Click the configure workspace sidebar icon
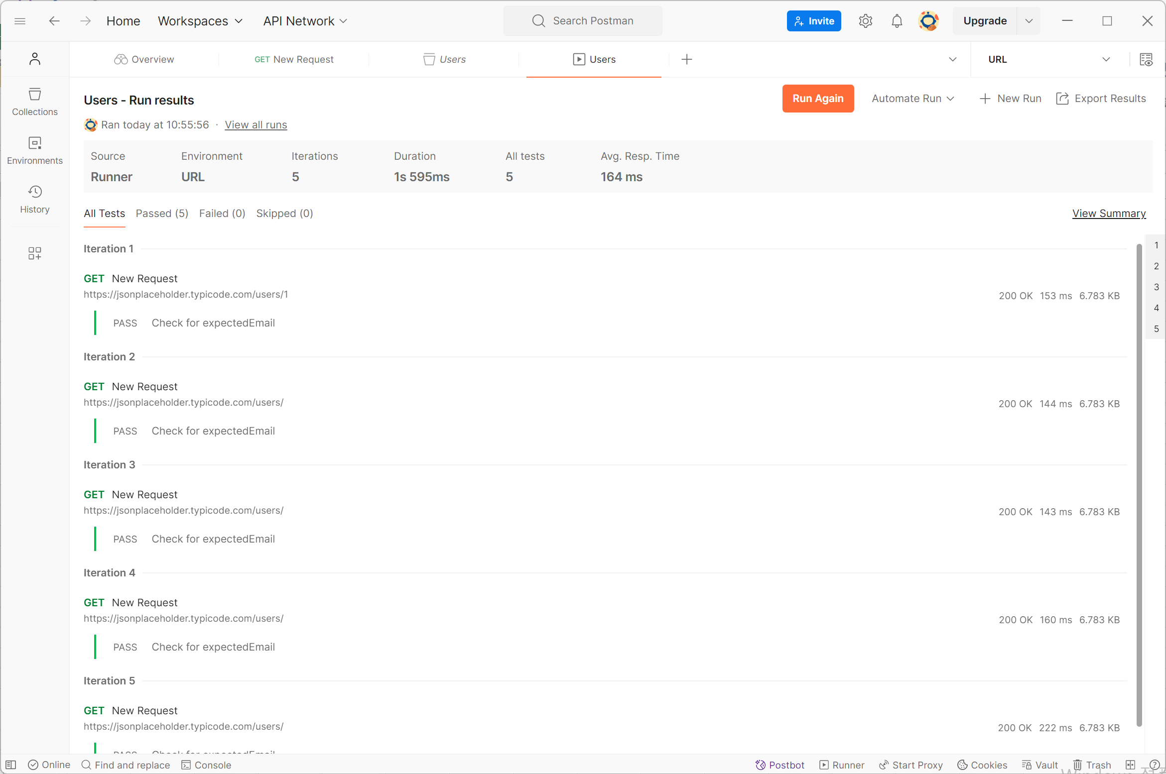Image resolution: width=1166 pixels, height=774 pixels. click(34, 253)
